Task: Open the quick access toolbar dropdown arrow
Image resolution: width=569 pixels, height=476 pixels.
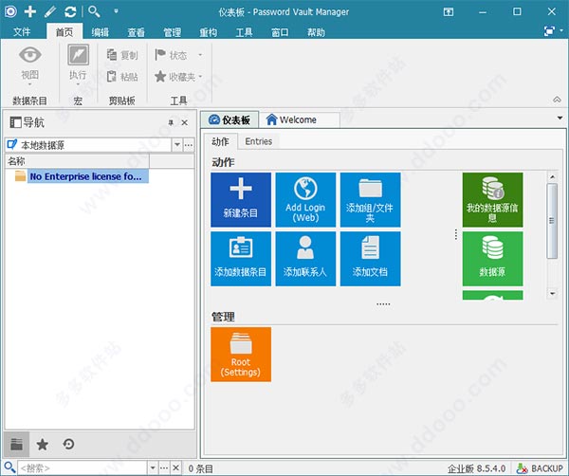Action: click(116, 11)
